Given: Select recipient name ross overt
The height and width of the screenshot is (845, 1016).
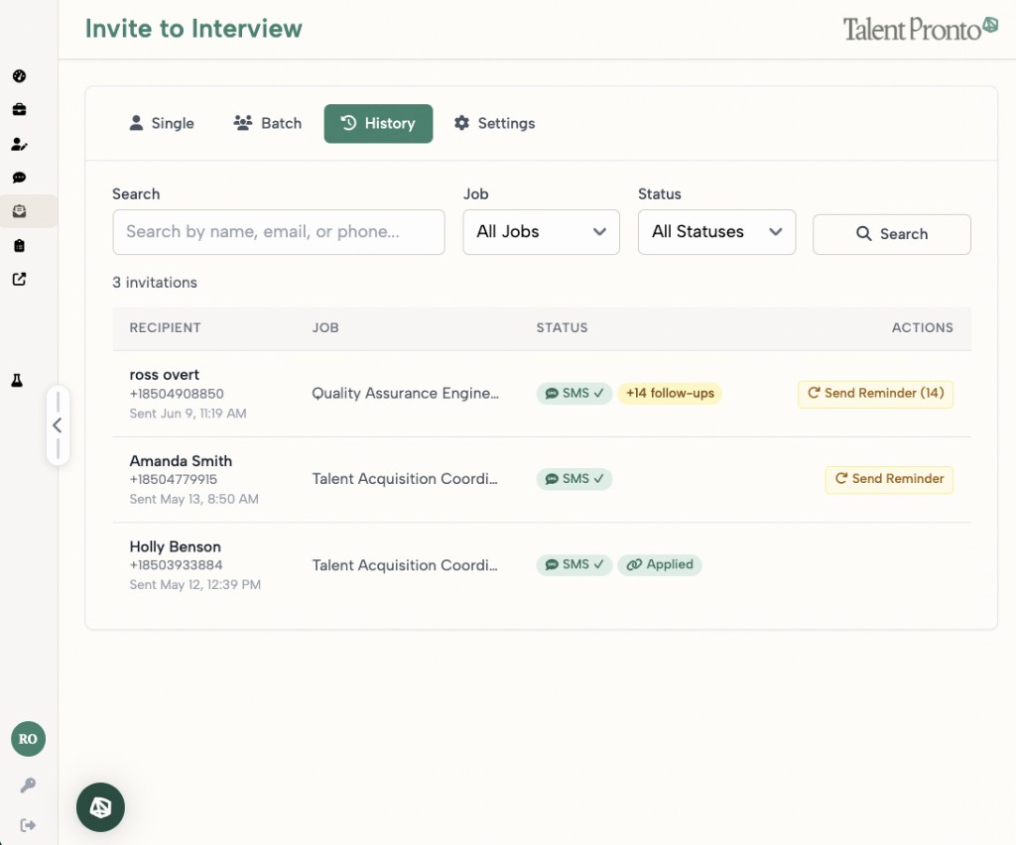Looking at the screenshot, I should [x=165, y=374].
